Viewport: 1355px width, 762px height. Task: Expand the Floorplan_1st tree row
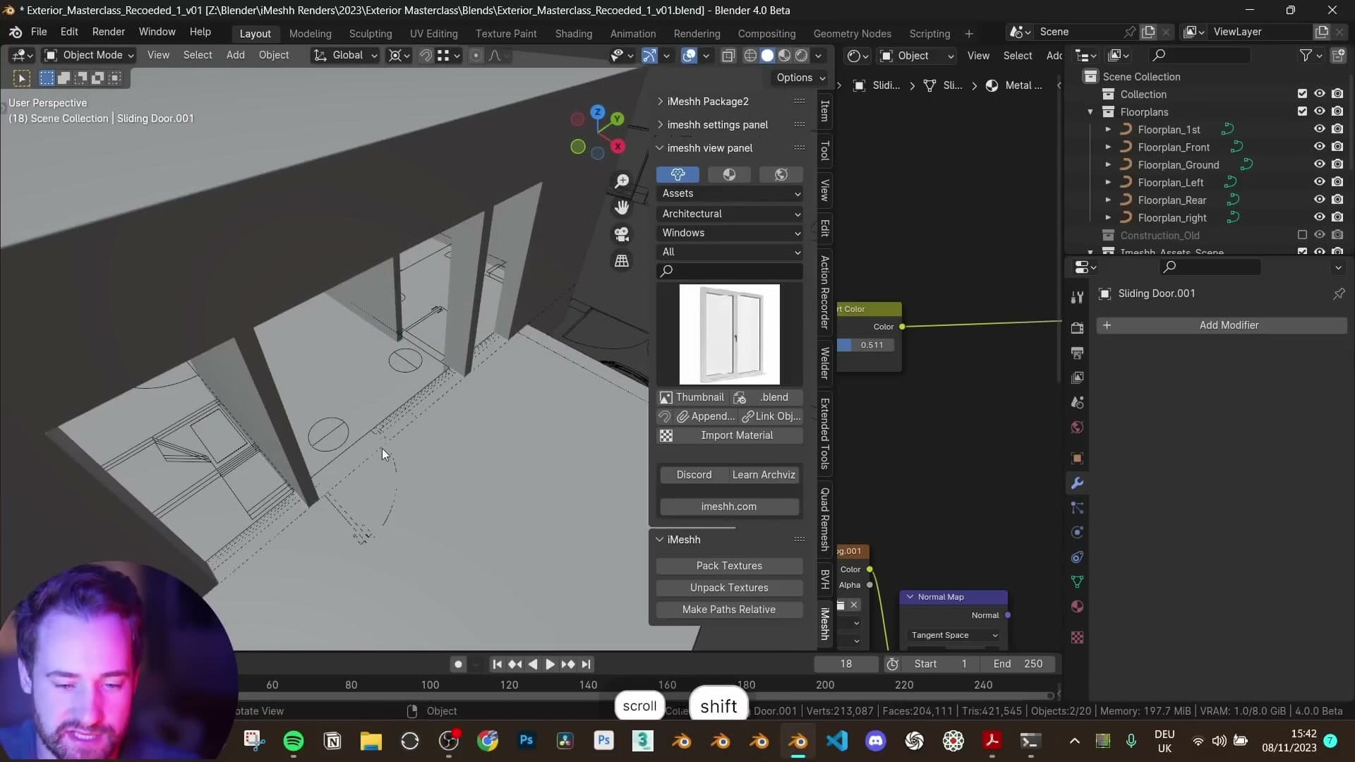point(1108,129)
